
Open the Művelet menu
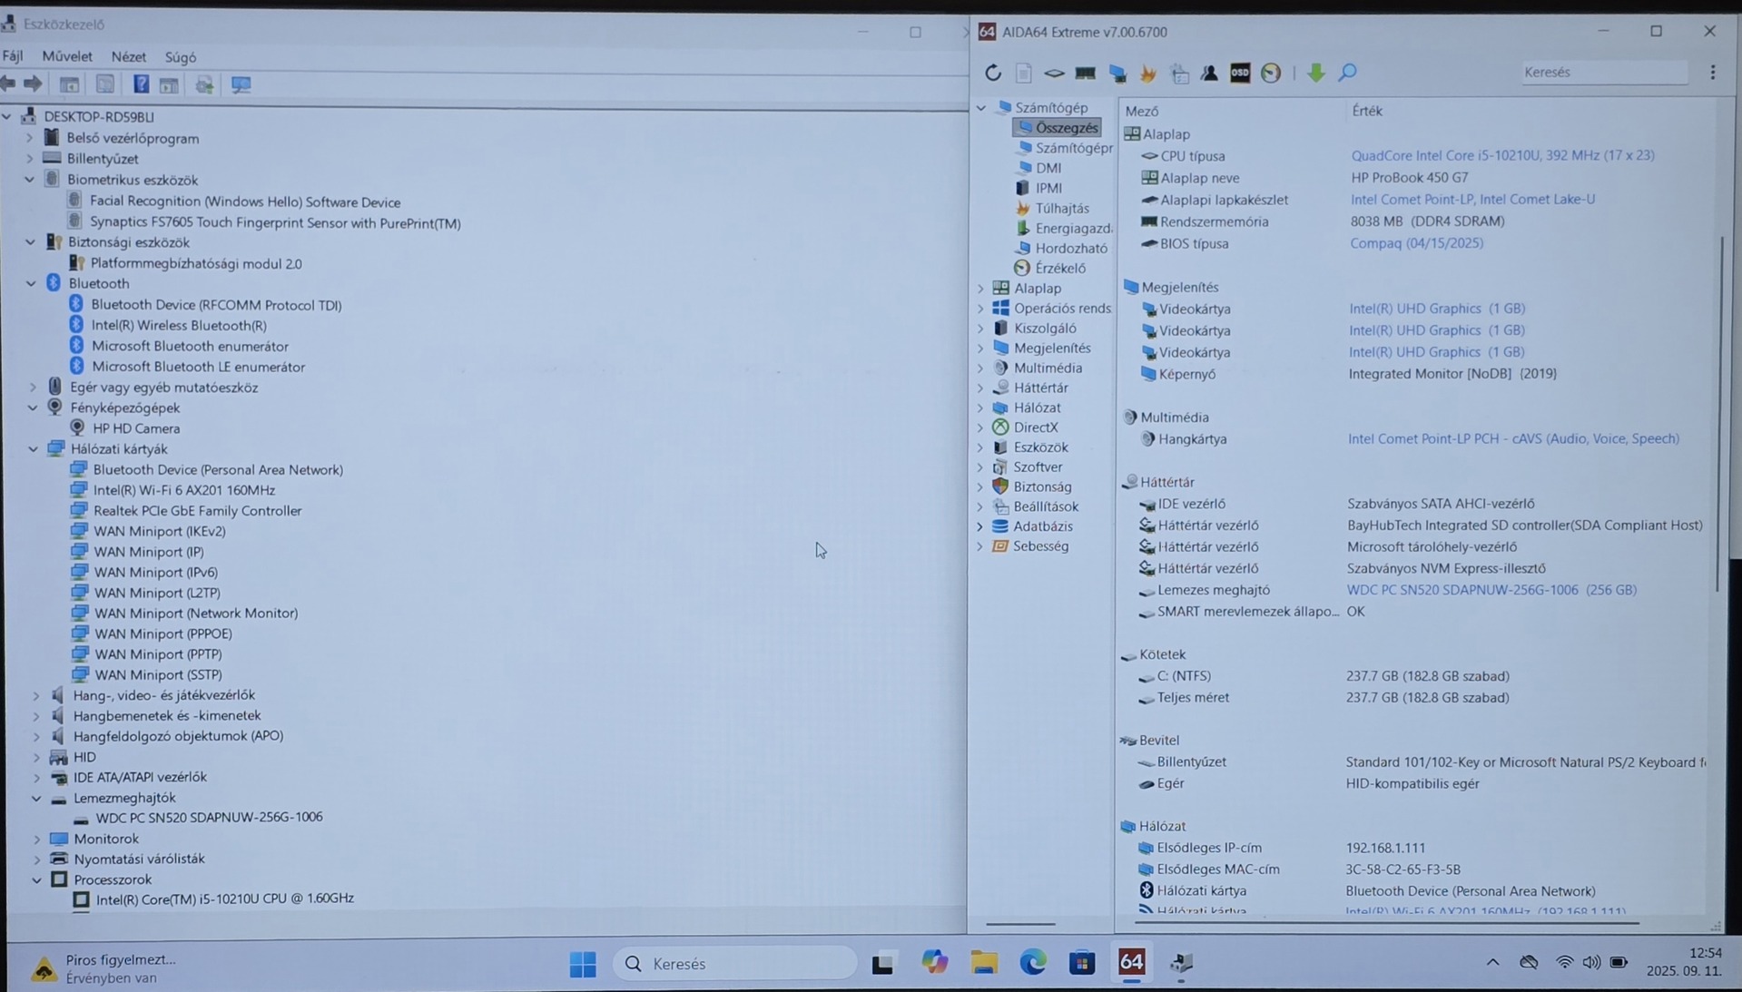click(67, 56)
